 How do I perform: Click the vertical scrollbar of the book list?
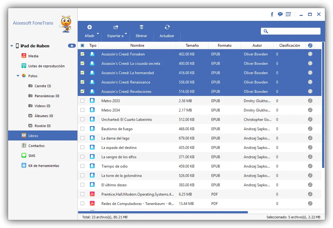(323, 105)
